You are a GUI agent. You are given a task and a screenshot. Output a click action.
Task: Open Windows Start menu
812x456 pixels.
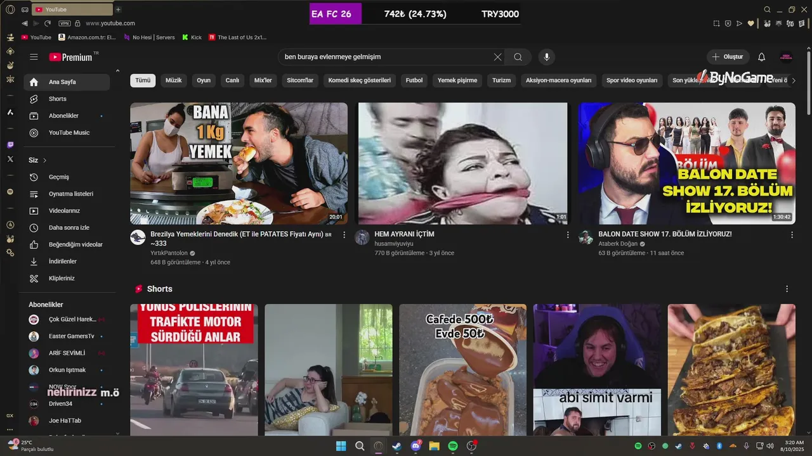tap(341, 446)
